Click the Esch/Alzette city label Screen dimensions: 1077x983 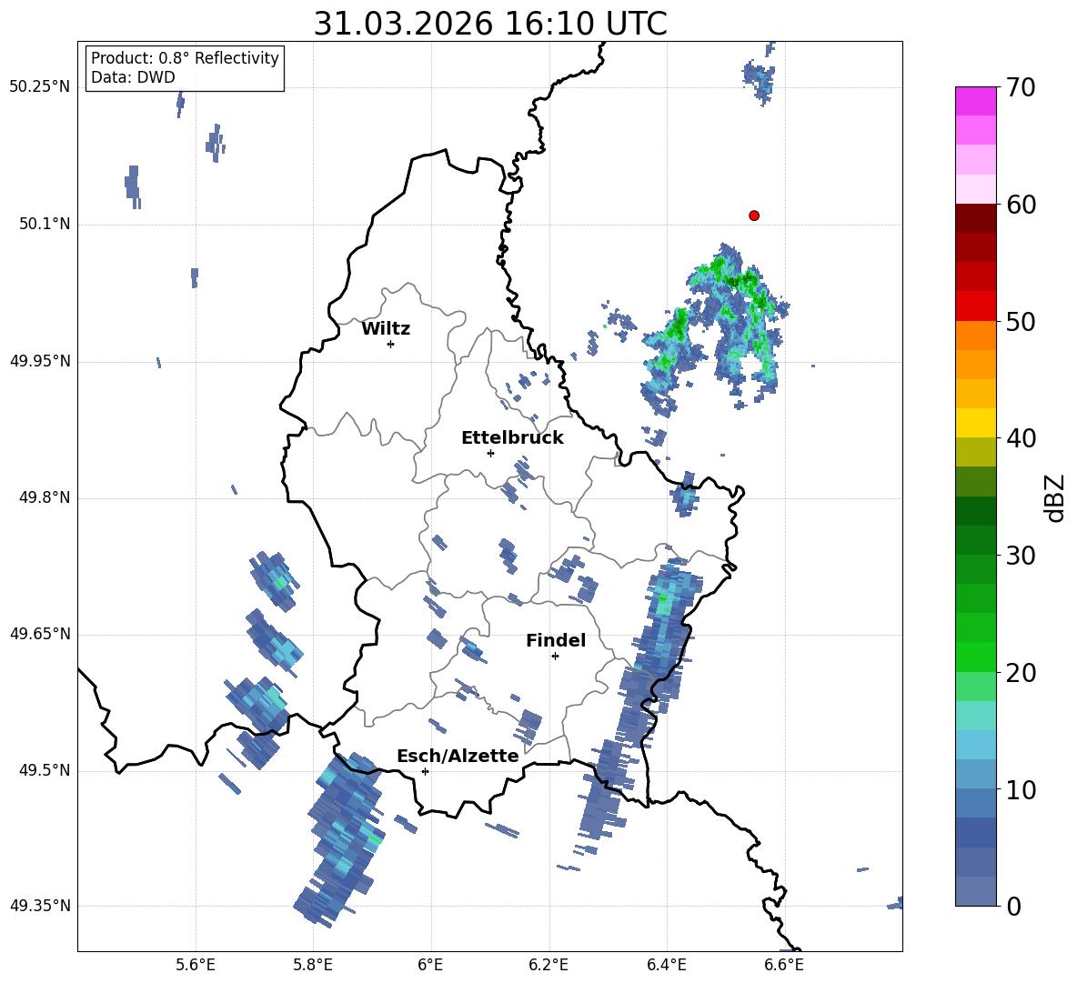tap(458, 757)
